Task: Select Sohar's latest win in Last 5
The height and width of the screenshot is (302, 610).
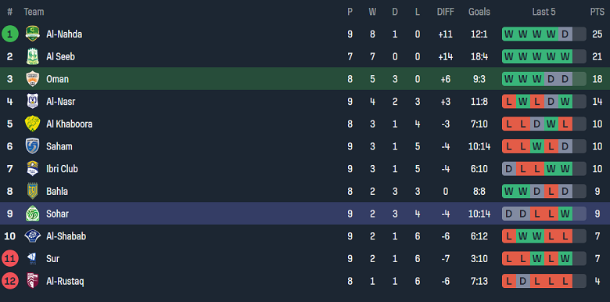Action: point(565,214)
